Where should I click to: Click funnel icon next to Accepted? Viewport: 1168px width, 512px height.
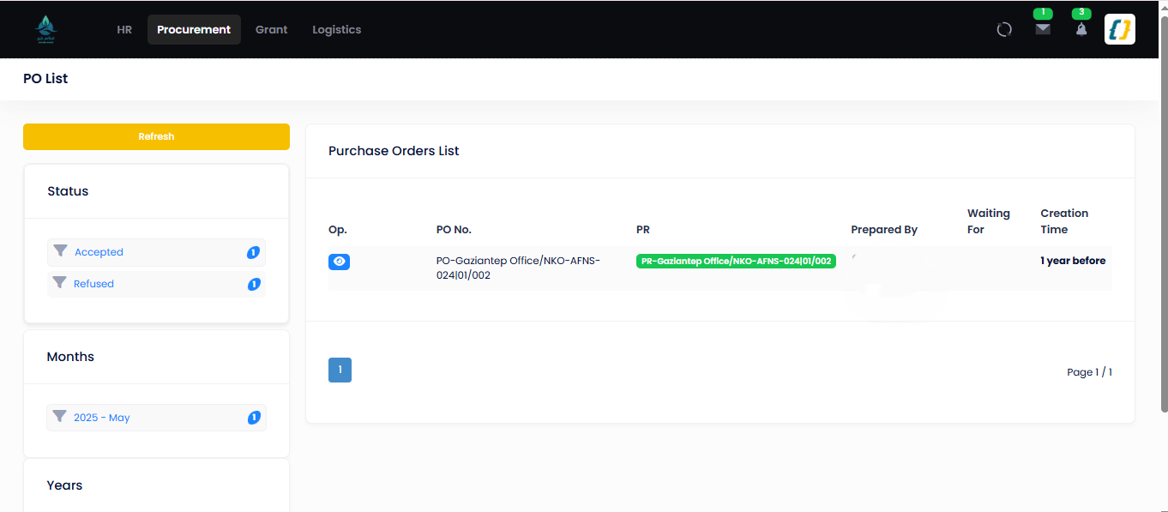(x=60, y=251)
